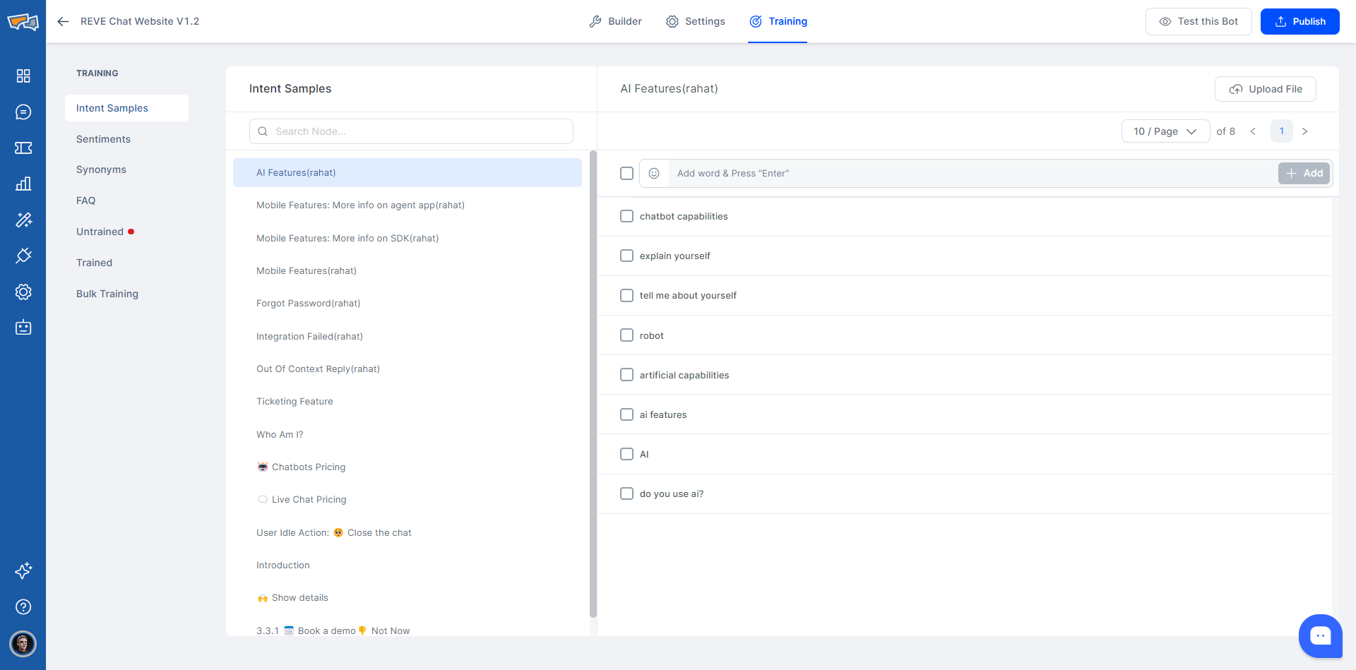Viewport: 1356px width, 670px height.
Task: Select the 'Chatbots Pricing' intent
Action: 408,467
